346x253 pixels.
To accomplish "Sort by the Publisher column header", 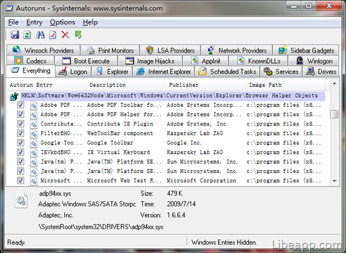I will pyautogui.click(x=206, y=85).
